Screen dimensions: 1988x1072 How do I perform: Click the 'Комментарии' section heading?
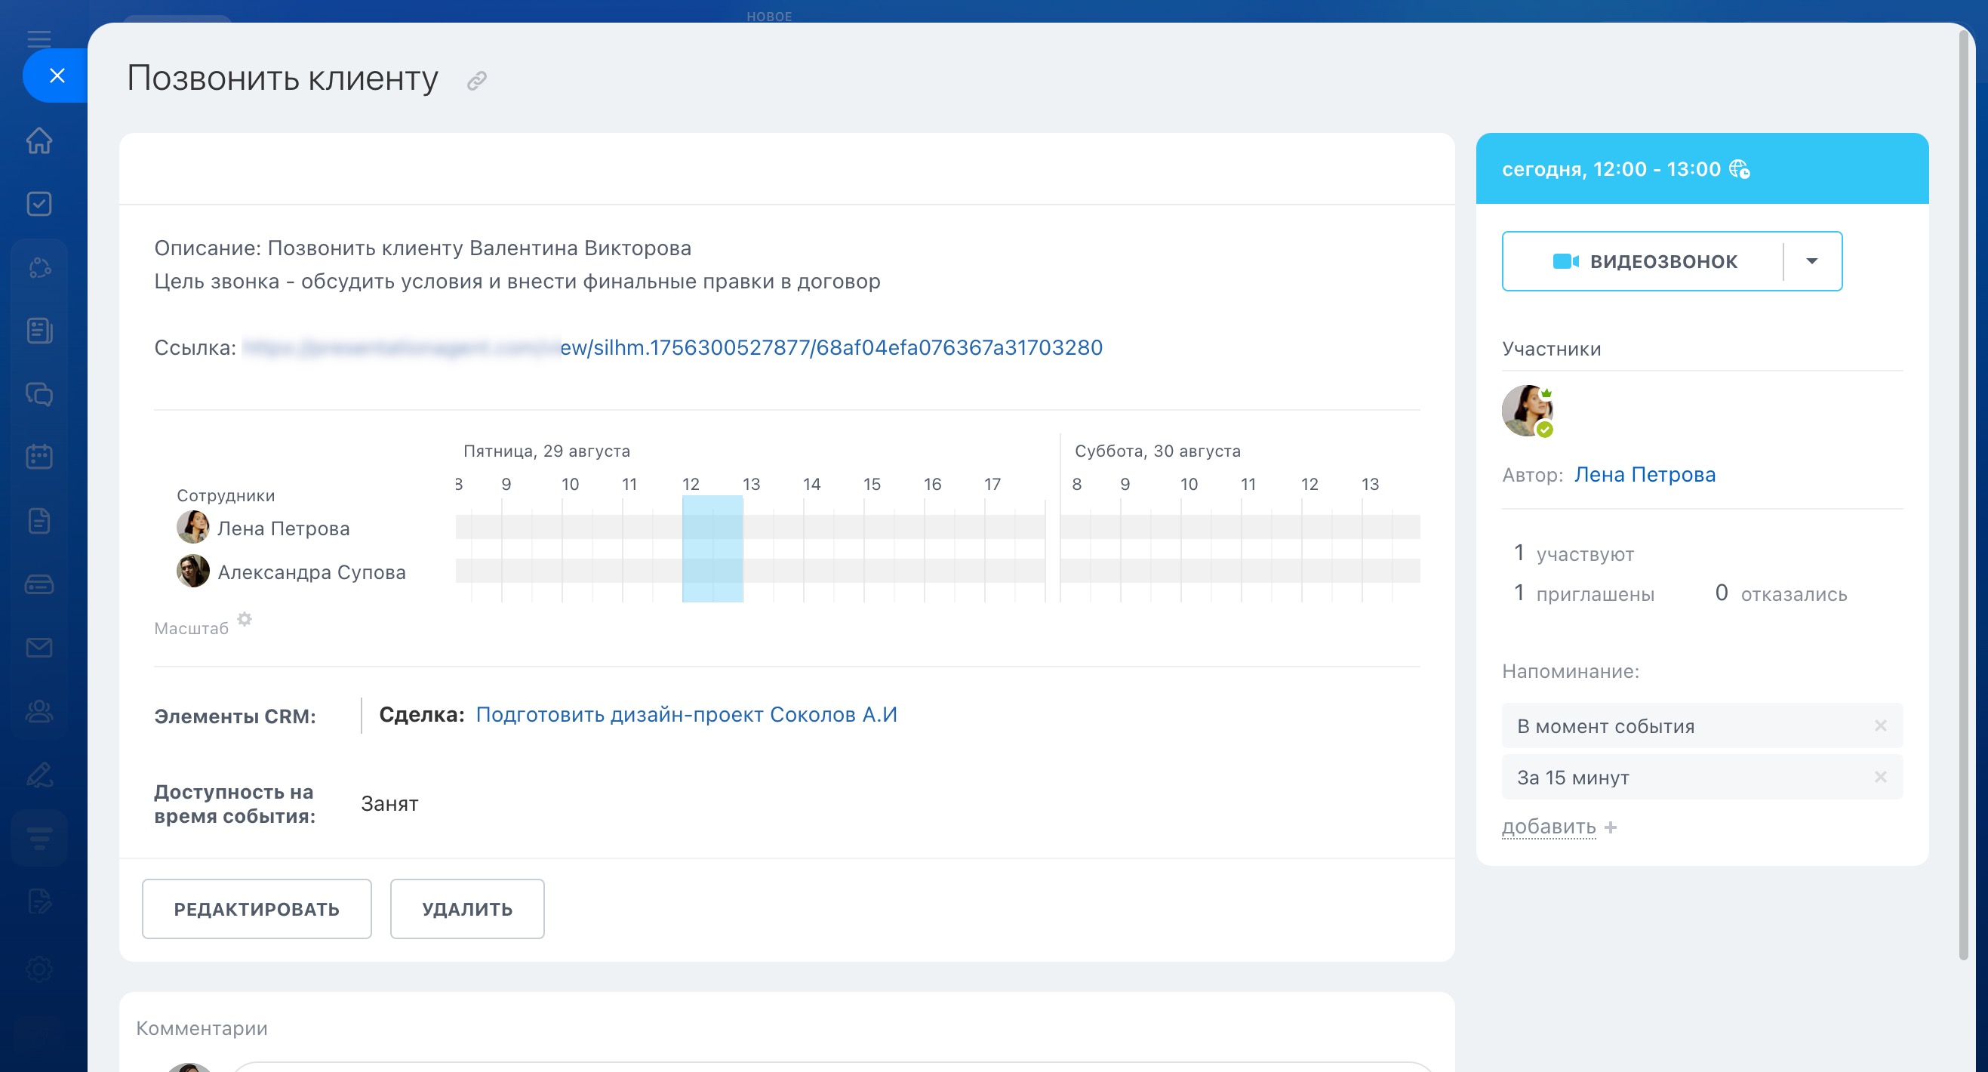pyautogui.click(x=202, y=1028)
